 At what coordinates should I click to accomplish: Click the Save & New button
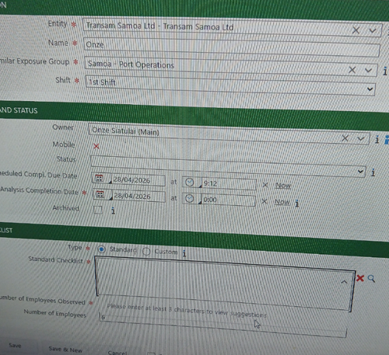65,349
